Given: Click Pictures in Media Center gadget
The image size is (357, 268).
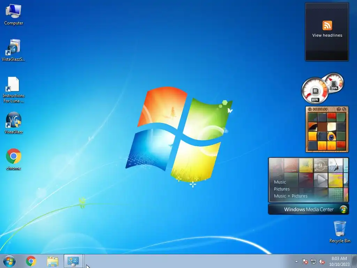Looking at the screenshot, I should point(282,189).
